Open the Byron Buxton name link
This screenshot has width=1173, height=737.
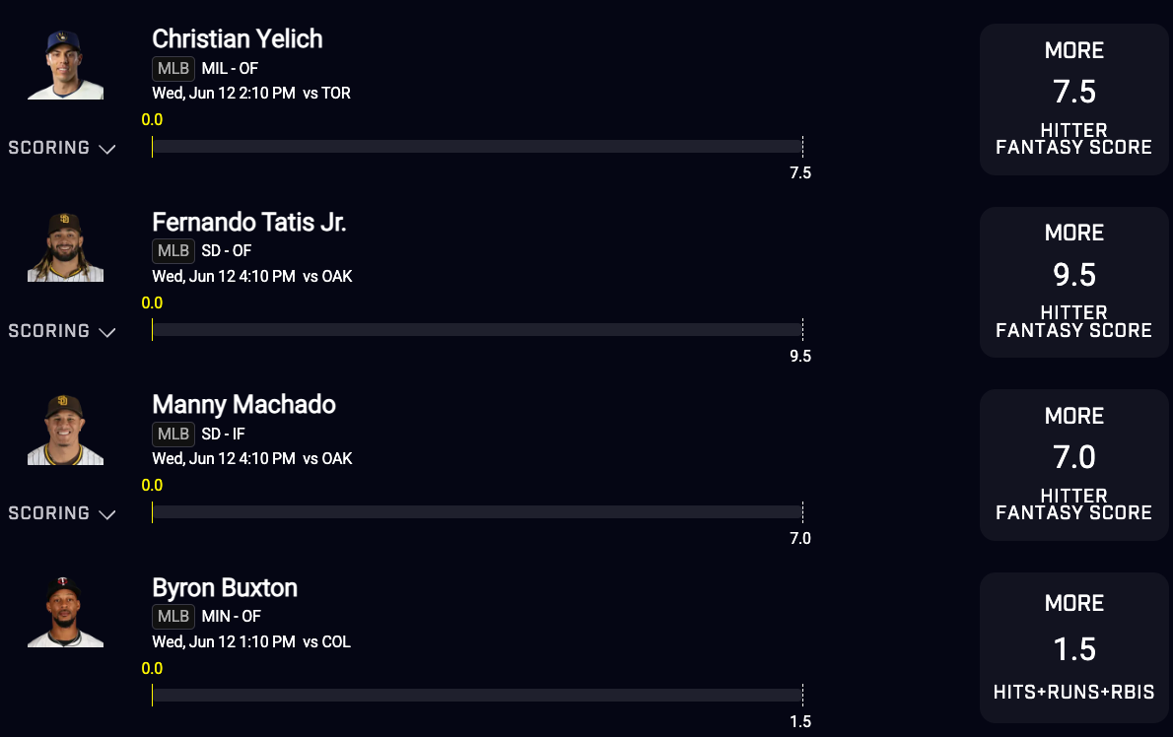point(225,588)
